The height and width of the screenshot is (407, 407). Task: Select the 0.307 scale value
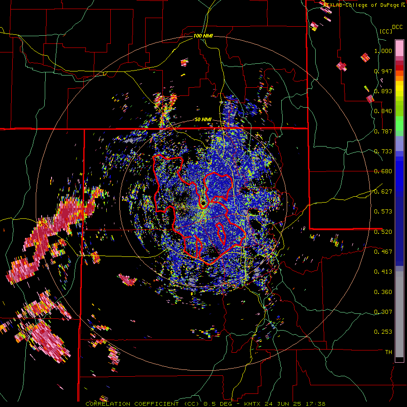383,312
